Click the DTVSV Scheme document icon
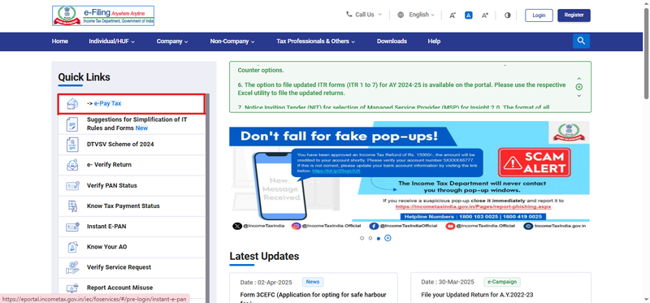Screen dimensions: 650x303 click(x=72, y=145)
